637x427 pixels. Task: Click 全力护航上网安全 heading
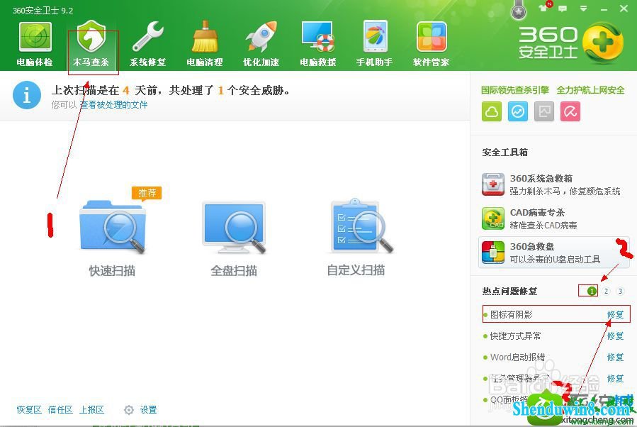(590, 90)
